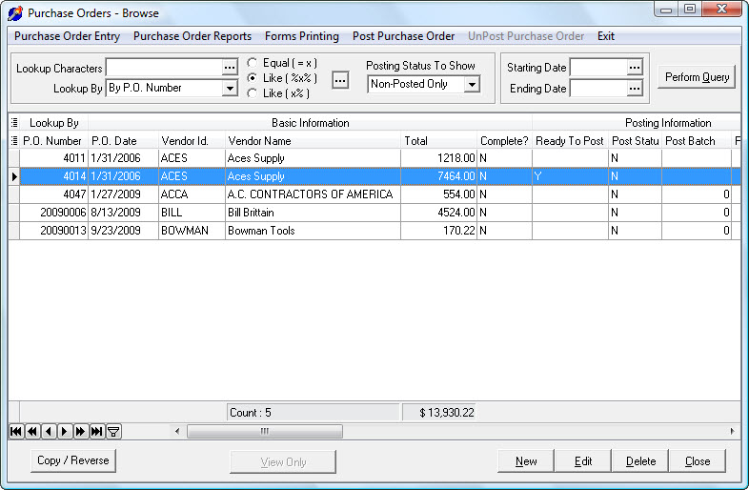Go back one page of records
749x490 pixels.
click(32, 432)
